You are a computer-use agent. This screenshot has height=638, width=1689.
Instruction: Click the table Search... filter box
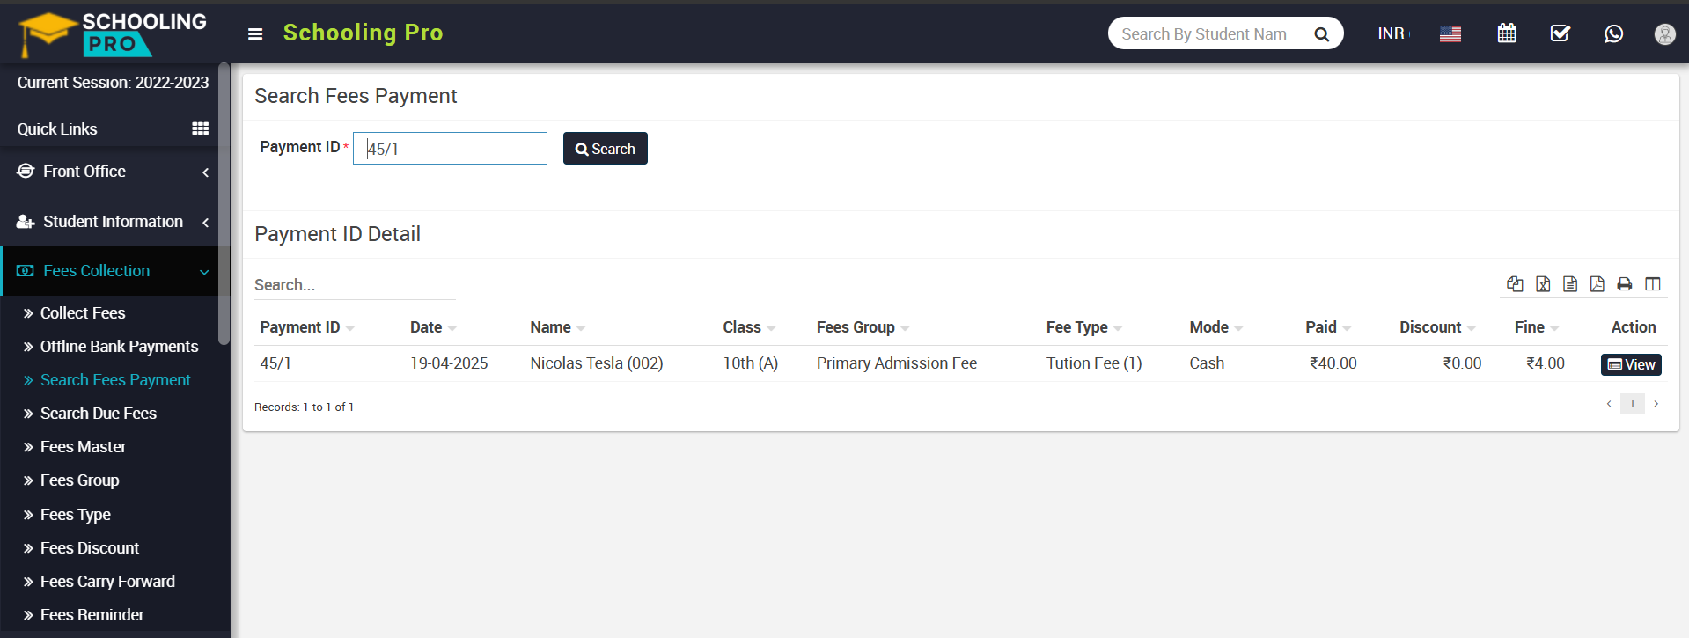pyautogui.click(x=355, y=285)
